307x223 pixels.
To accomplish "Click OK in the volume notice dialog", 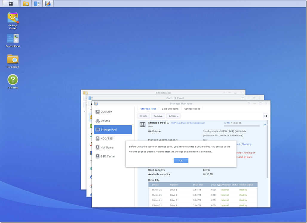I will click(x=181, y=161).
